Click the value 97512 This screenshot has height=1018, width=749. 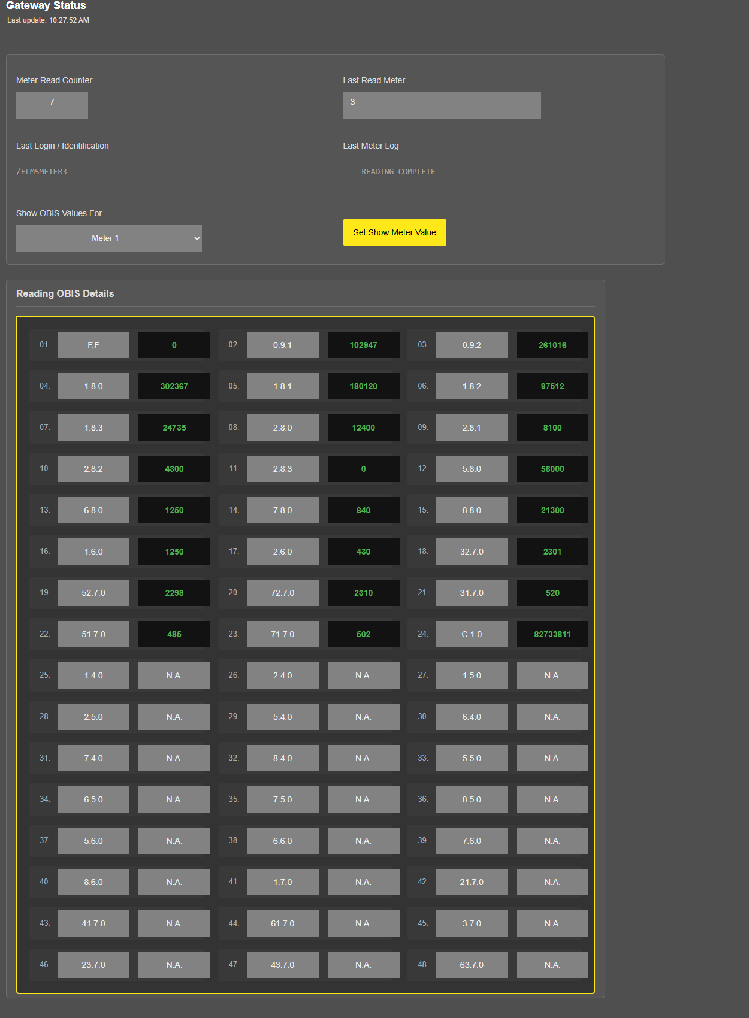pos(552,386)
